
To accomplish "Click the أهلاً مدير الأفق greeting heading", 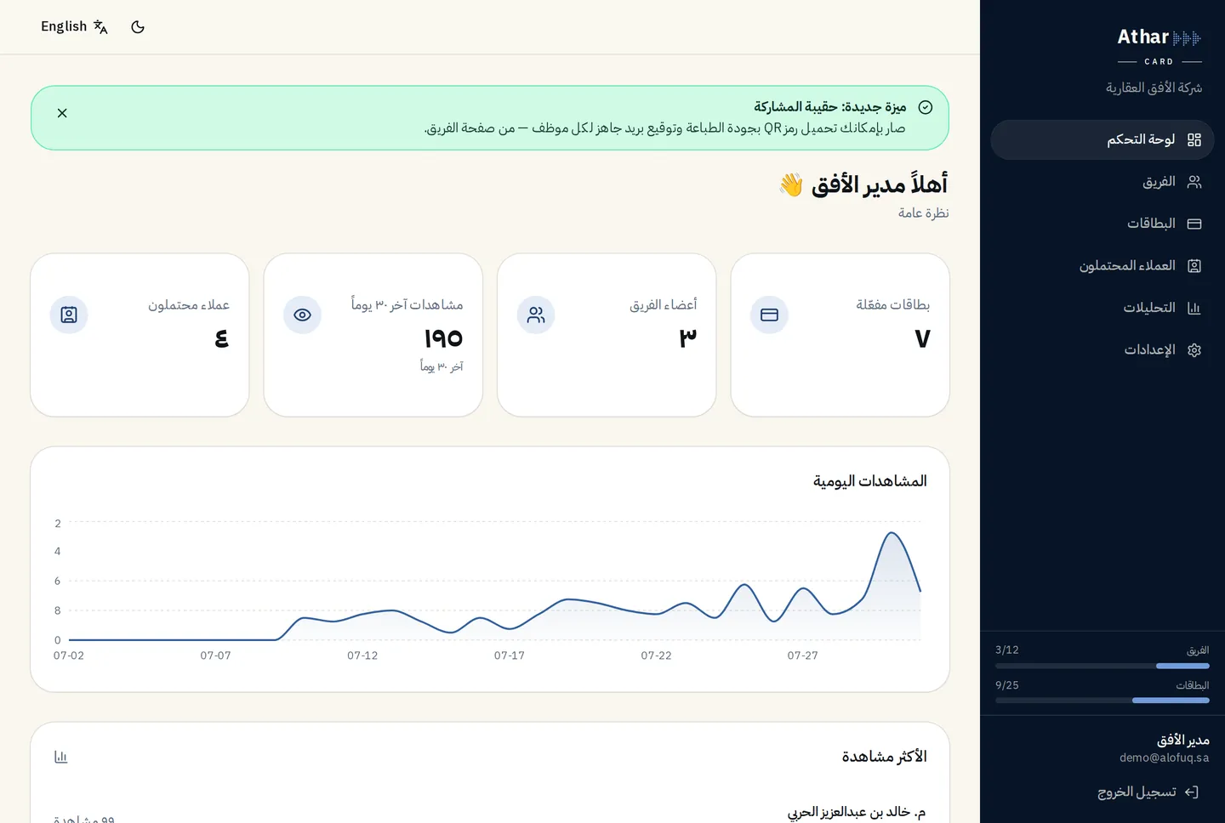I will tap(863, 184).
